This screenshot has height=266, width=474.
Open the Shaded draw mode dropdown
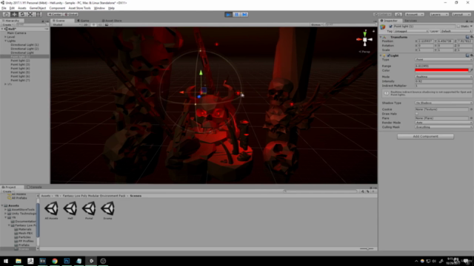[x=67, y=24]
